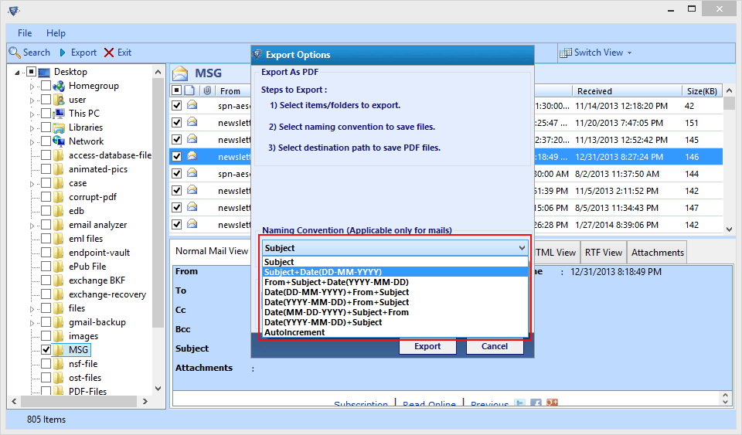Click the MSG envelope icon in header
742x435 pixels.
tap(180, 73)
